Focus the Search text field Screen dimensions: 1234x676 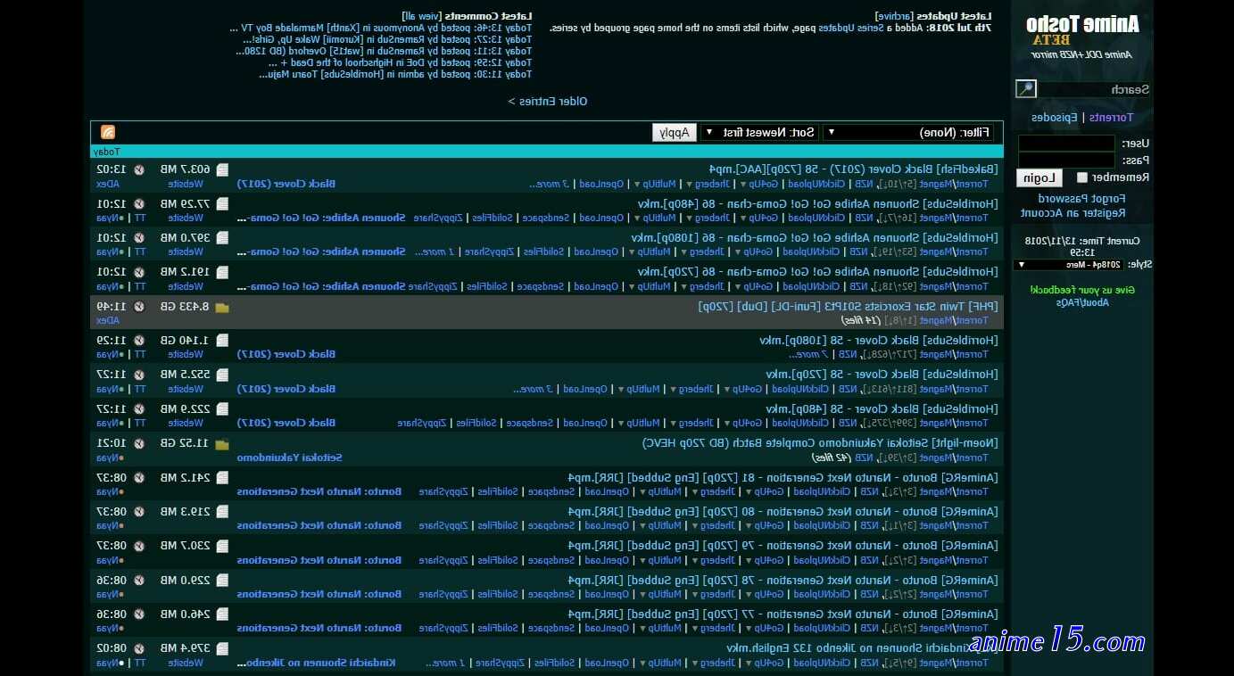click(x=1094, y=89)
